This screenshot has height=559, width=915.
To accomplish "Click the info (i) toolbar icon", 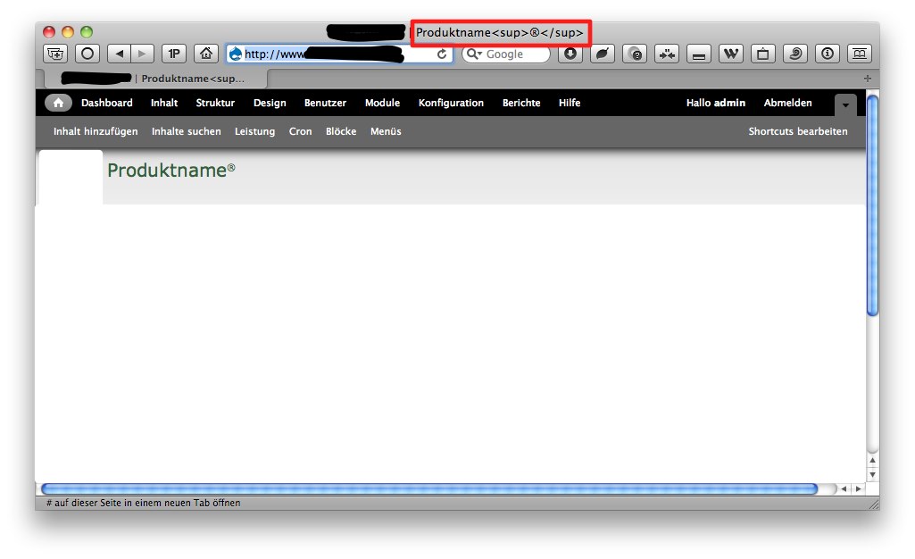I will [827, 54].
